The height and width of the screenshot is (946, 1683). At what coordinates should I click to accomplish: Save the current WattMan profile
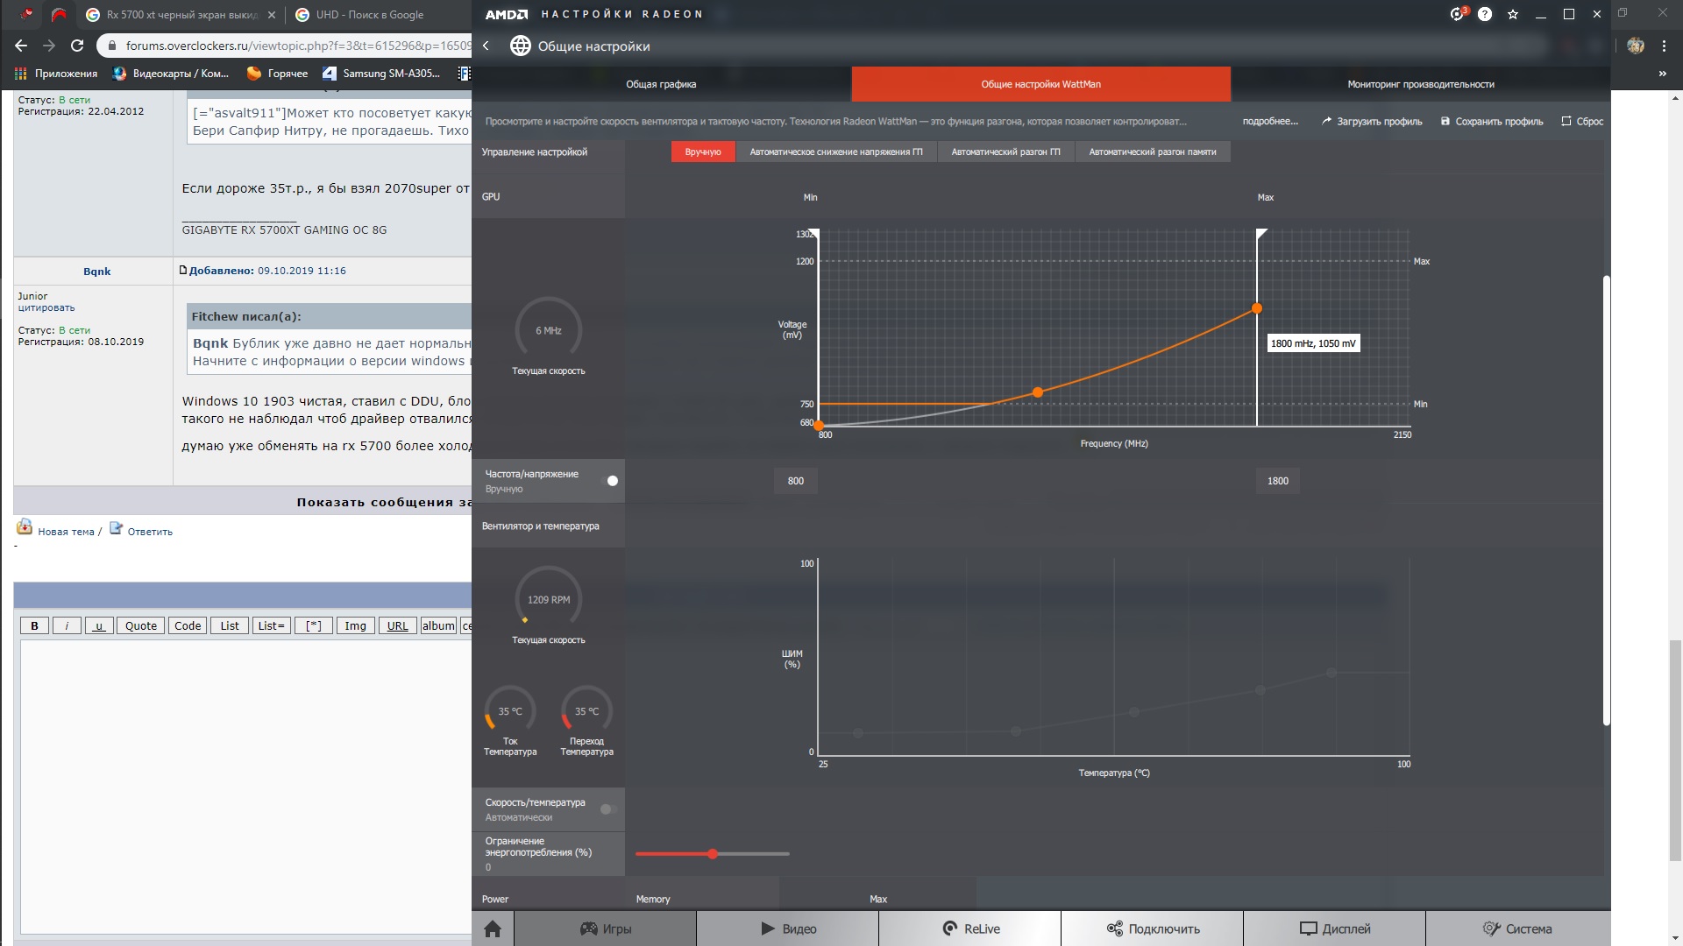(x=1492, y=122)
